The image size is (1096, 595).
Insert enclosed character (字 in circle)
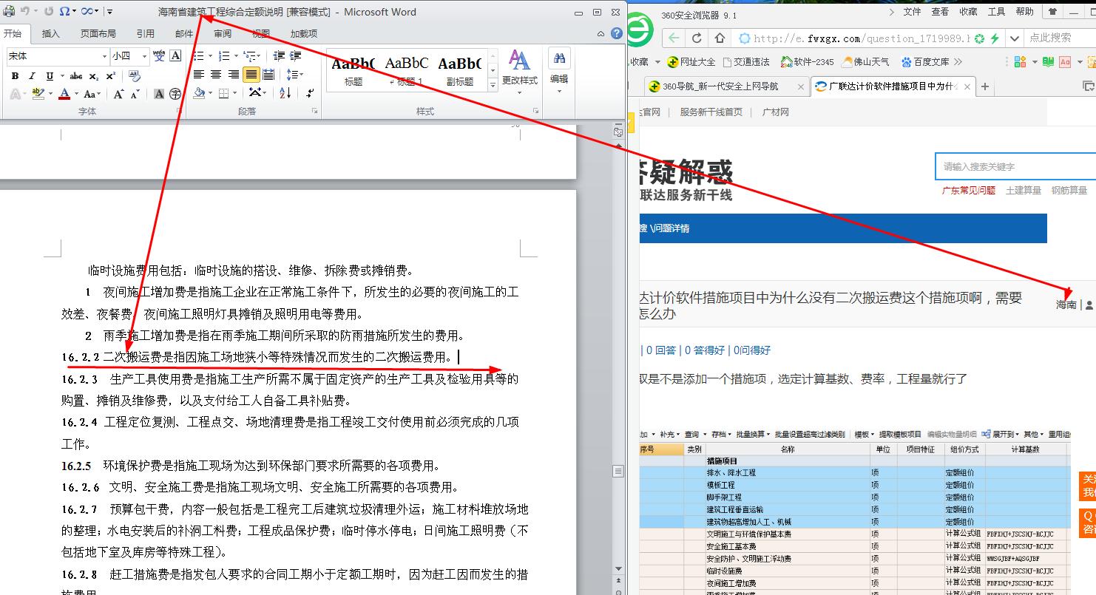tap(175, 94)
